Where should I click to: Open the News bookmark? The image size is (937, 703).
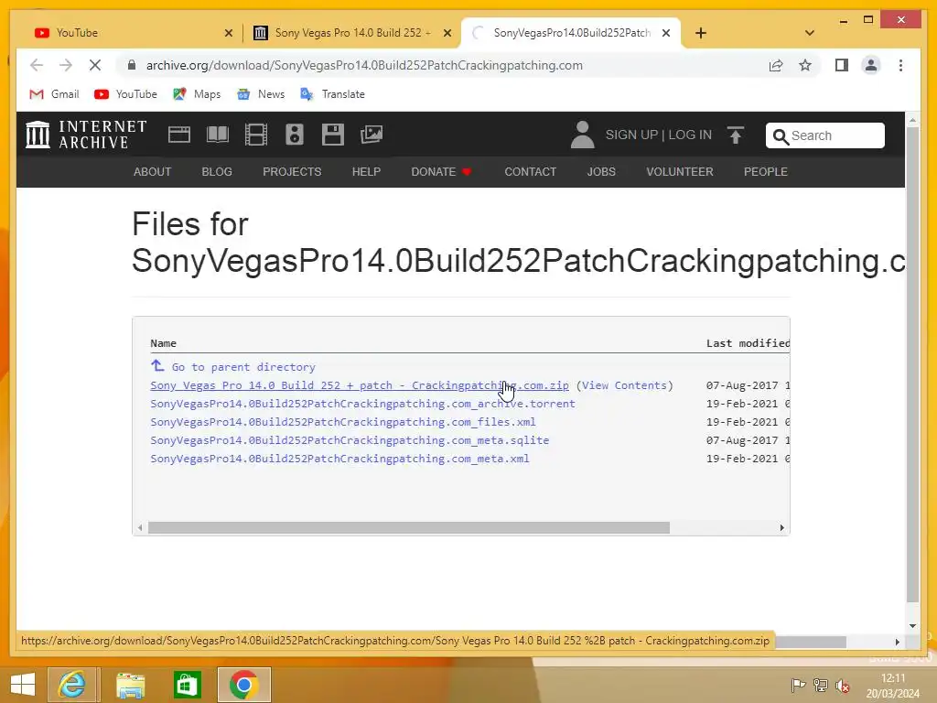[x=261, y=94]
